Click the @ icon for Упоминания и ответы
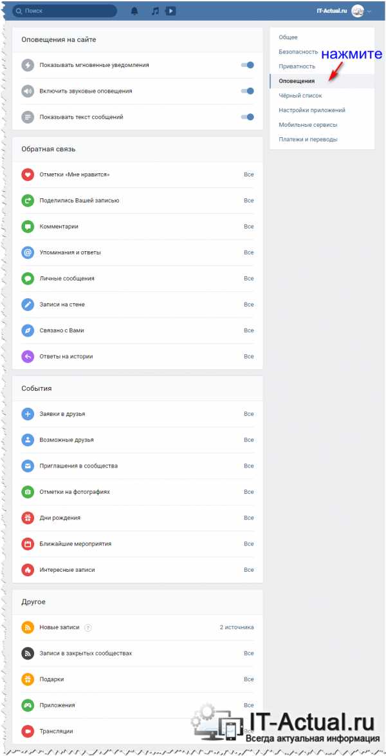The width and height of the screenshot is (386, 756). click(x=28, y=252)
